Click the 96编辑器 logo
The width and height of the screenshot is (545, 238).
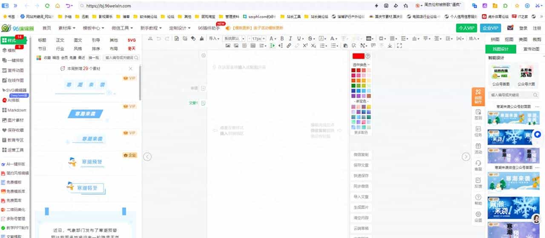coord(17,28)
